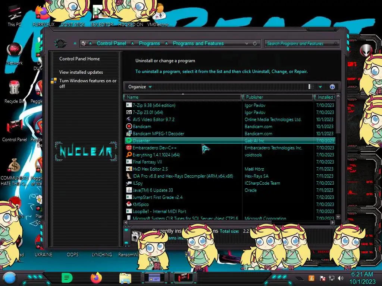Click the Hex-Rays SA publisher cell
Viewport: 382px width, 286px height.
pos(257,176)
